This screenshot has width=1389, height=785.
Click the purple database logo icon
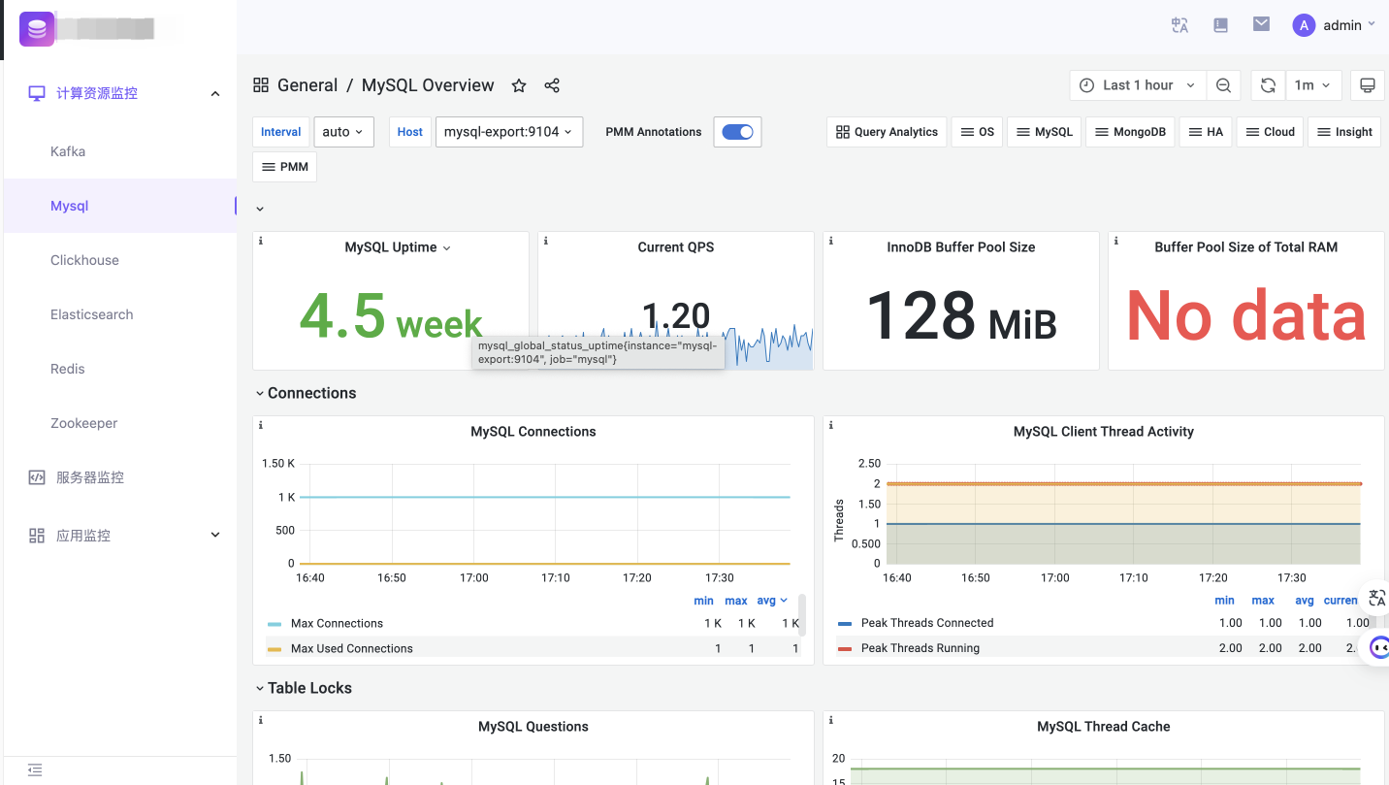tap(37, 28)
